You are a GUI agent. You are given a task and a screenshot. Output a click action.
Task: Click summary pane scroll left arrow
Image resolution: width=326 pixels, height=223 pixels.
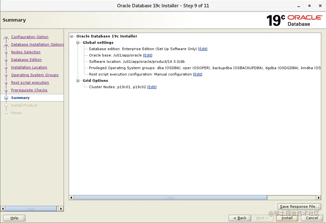[x=71, y=198]
